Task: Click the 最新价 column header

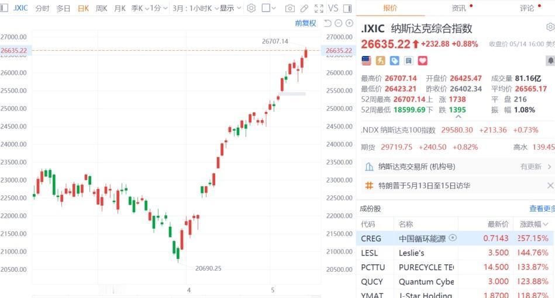Action: [x=498, y=224]
